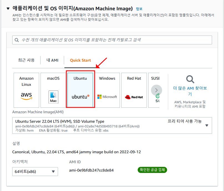Viewport: 224px width, 191px height.
Task: Switch to the 최근 사용 tab
Action: (26, 60)
